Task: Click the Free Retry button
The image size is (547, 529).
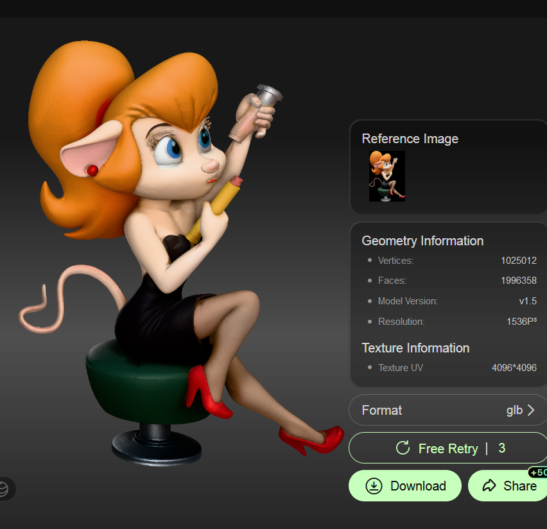Action: (448, 448)
